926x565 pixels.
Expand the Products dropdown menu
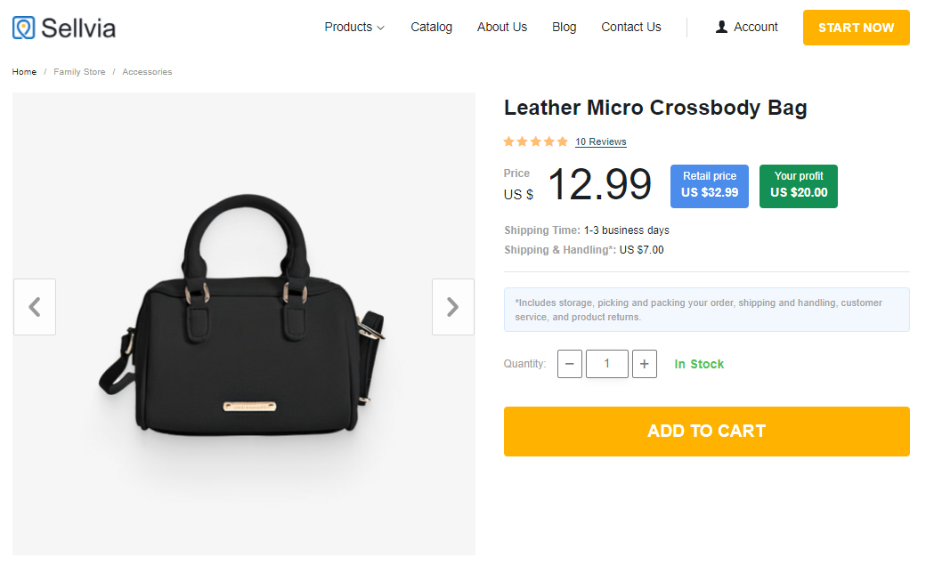click(354, 28)
